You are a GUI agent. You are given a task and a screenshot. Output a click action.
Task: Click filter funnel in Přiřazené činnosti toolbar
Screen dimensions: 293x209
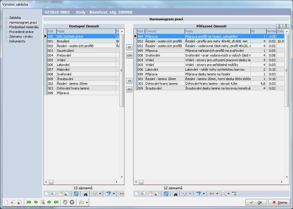[198, 194]
